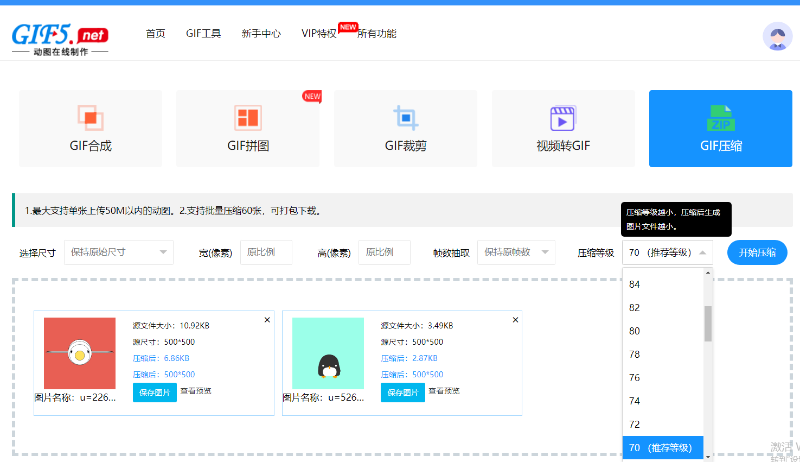Click the 高(像素) 原比例 input field

point(385,252)
